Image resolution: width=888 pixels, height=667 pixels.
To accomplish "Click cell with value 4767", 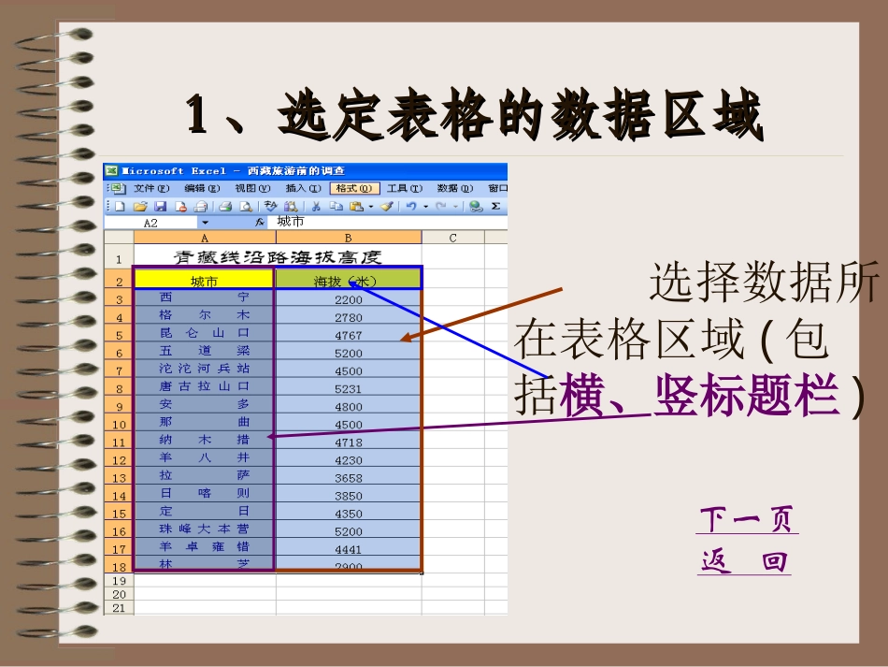I will point(349,335).
